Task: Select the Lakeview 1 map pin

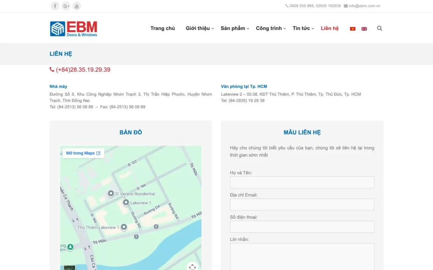Action: [x=126, y=202]
